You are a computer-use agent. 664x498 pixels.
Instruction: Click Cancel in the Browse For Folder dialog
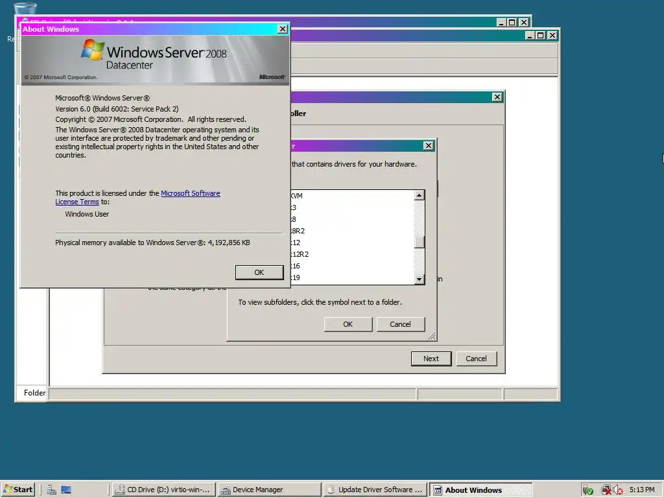(x=400, y=324)
